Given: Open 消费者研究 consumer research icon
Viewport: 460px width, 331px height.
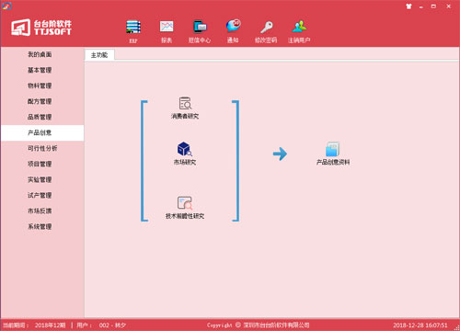Looking at the screenshot, I should [185, 103].
